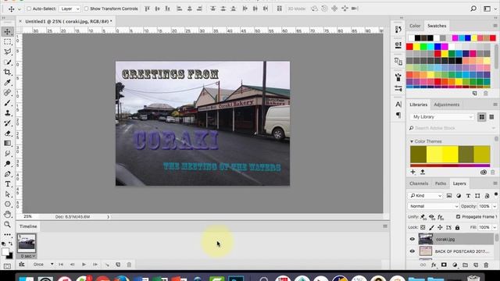Select the Path Selection tool
The width and height of the screenshot is (500, 281).
[7, 194]
